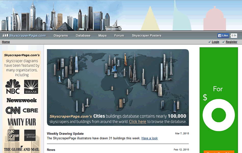The height and width of the screenshot is (153, 242).
Task: Click the green advertisement banner
Action: click(x=219, y=100)
